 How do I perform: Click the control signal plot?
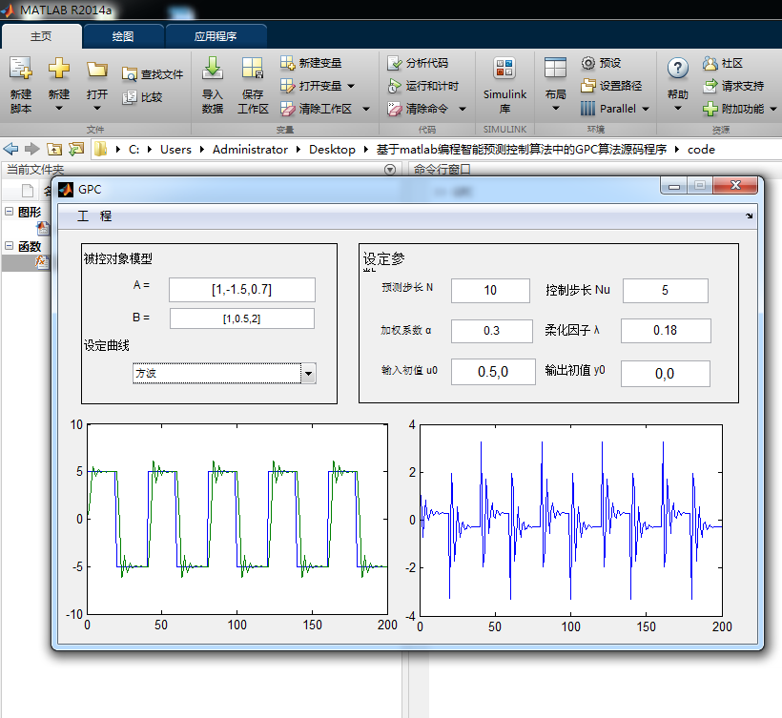tap(571, 521)
